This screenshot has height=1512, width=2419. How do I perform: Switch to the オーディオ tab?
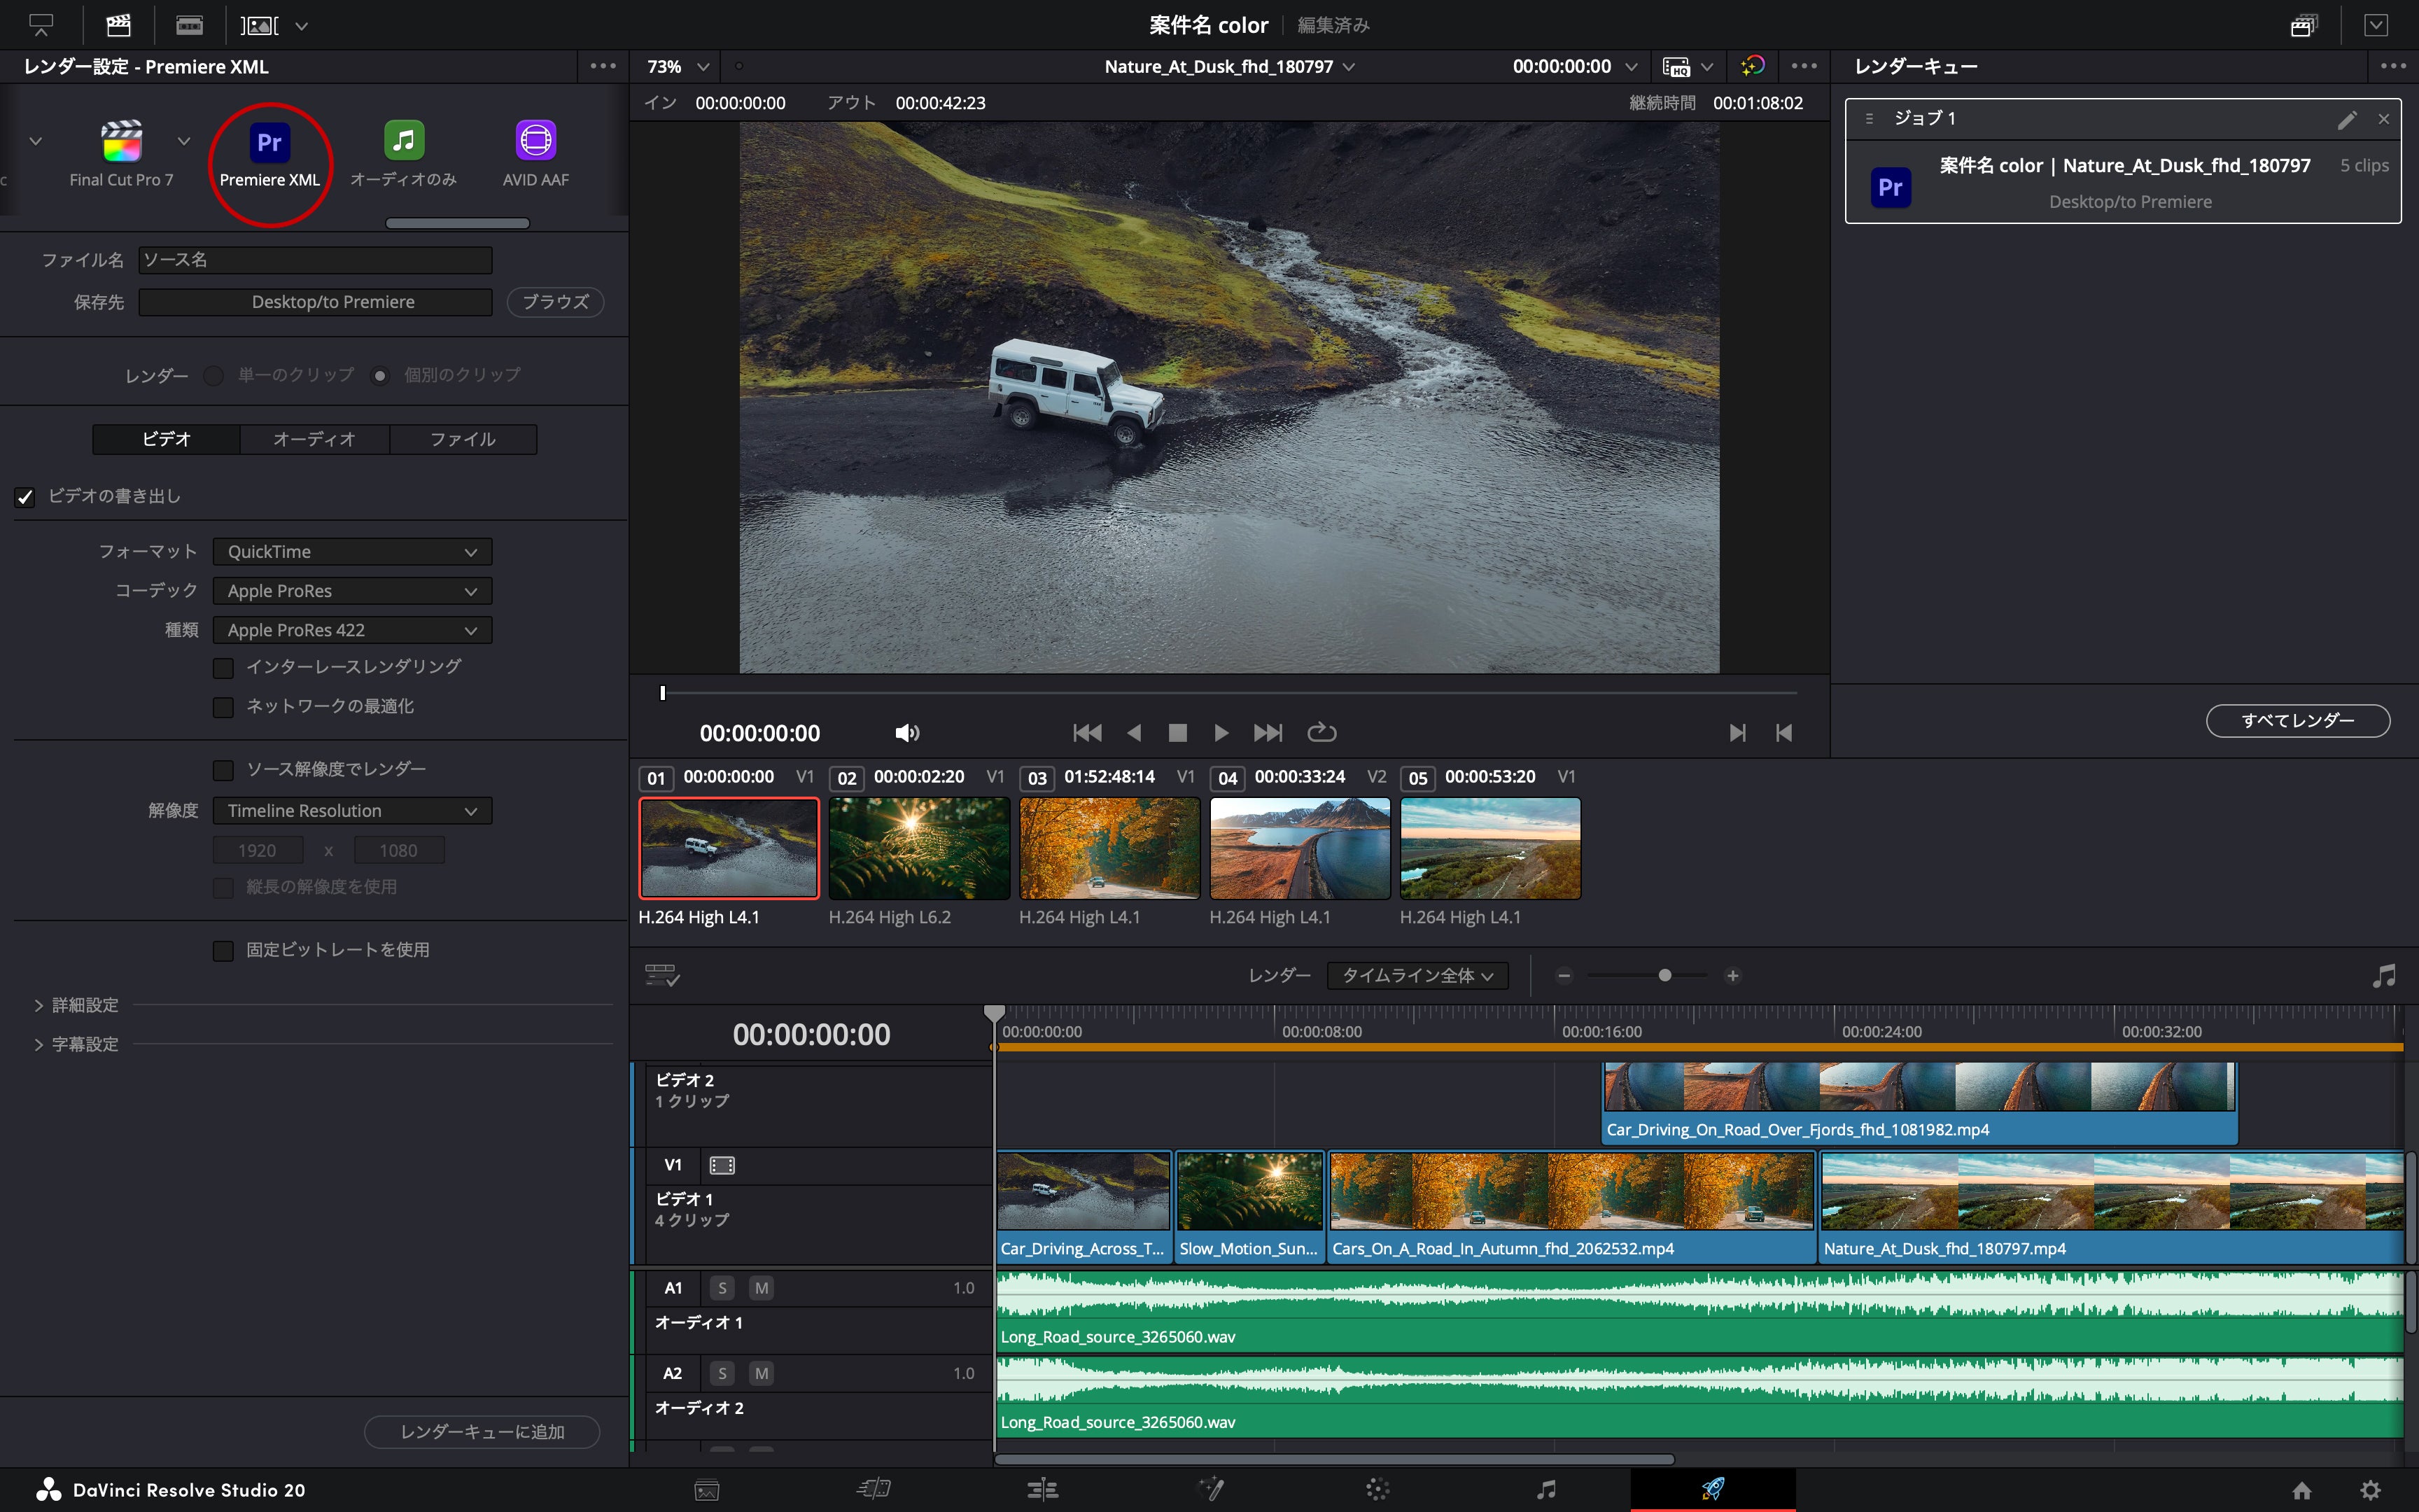pyautogui.click(x=314, y=439)
